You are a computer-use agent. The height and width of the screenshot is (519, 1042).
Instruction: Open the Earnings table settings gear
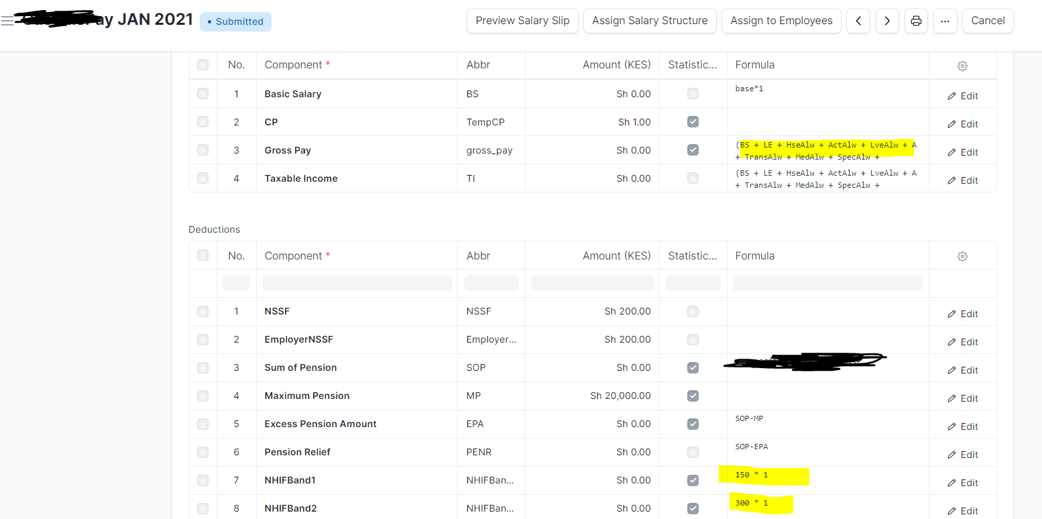(x=962, y=65)
